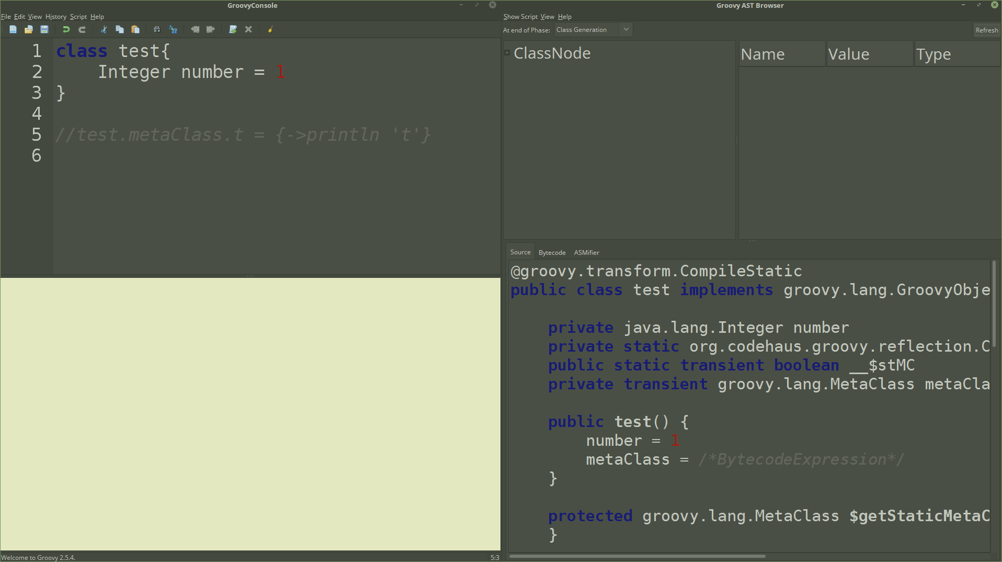Save the script using the floppy icon
1002x562 pixels.
coord(44,30)
